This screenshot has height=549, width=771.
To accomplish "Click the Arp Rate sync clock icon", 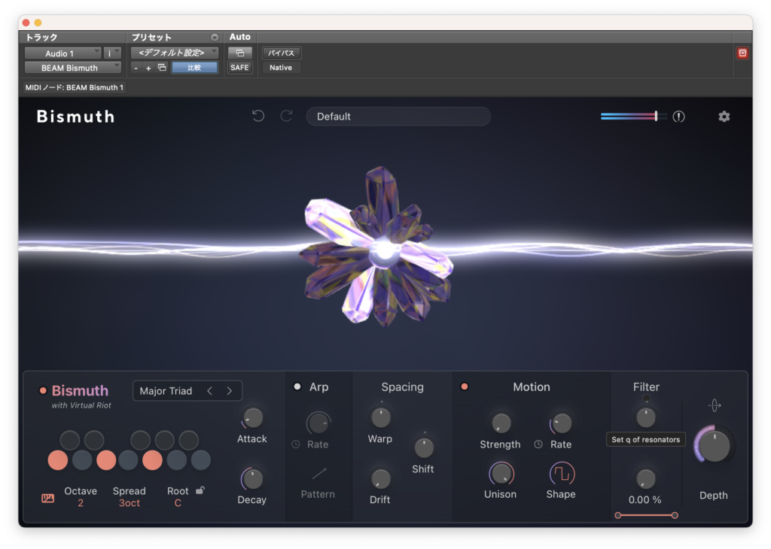I will point(295,444).
